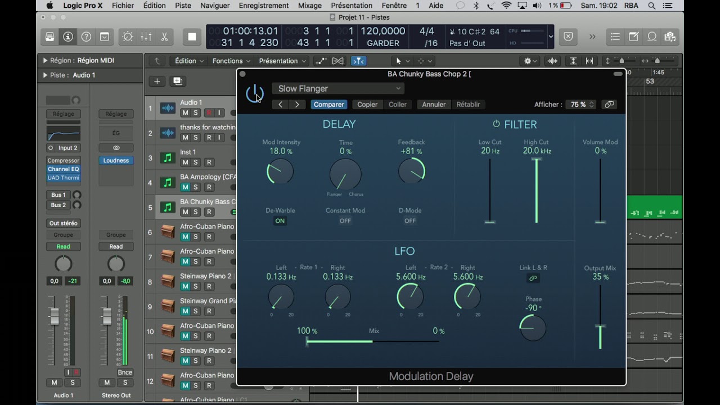Solo the Stereo Out channel strip
720x405 pixels.
pyautogui.click(x=125, y=382)
